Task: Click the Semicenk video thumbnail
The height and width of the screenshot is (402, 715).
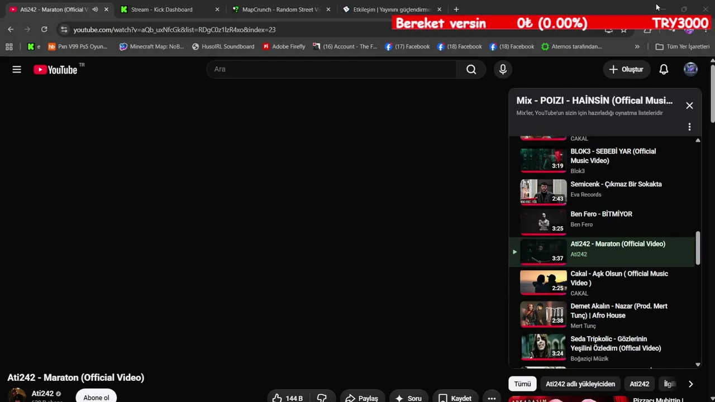Action: (x=544, y=192)
